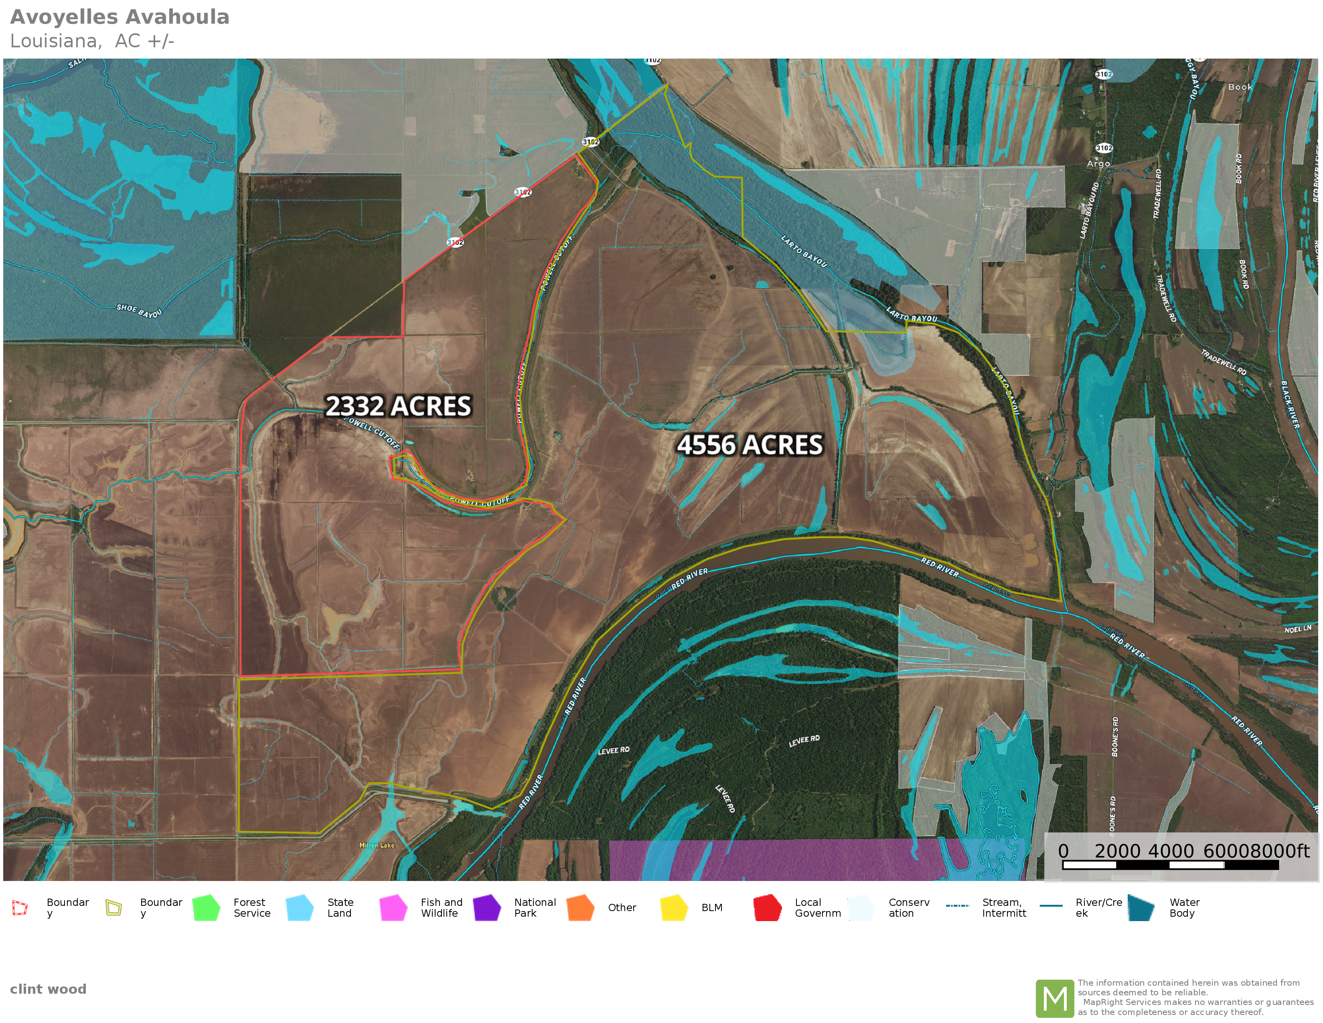Click the red Boundary legend icon
This screenshot has width=1323, height=1023.
(x=20, y=908)
